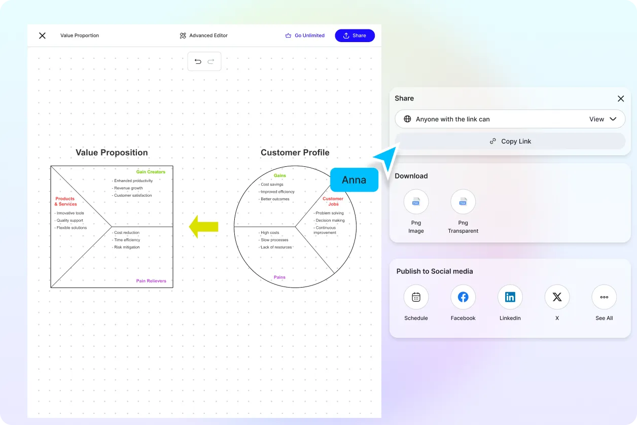Image resolution: width=637 pixels, height=425 pixels.
Task: Select the yellow arrow shape
Action: [203, 227]
